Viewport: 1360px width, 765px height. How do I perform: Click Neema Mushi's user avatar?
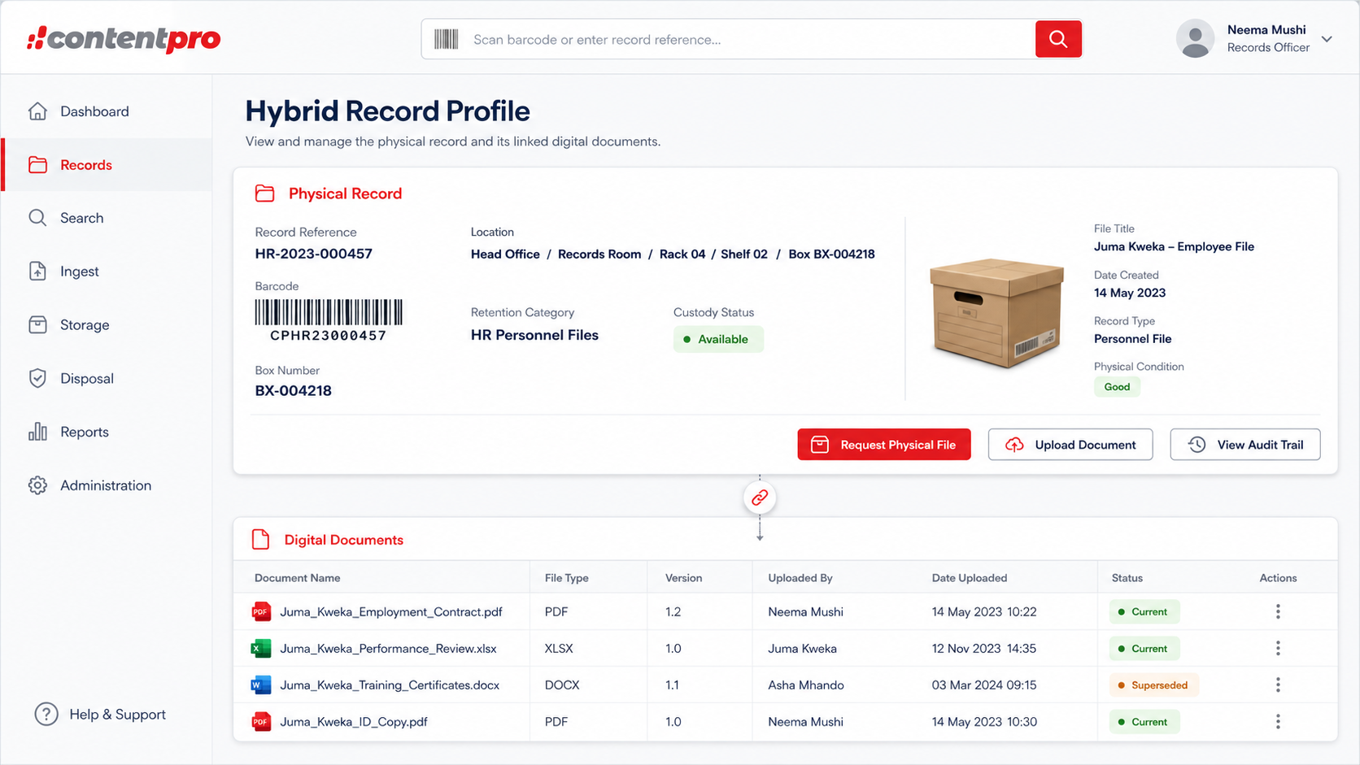(1195, 38)
